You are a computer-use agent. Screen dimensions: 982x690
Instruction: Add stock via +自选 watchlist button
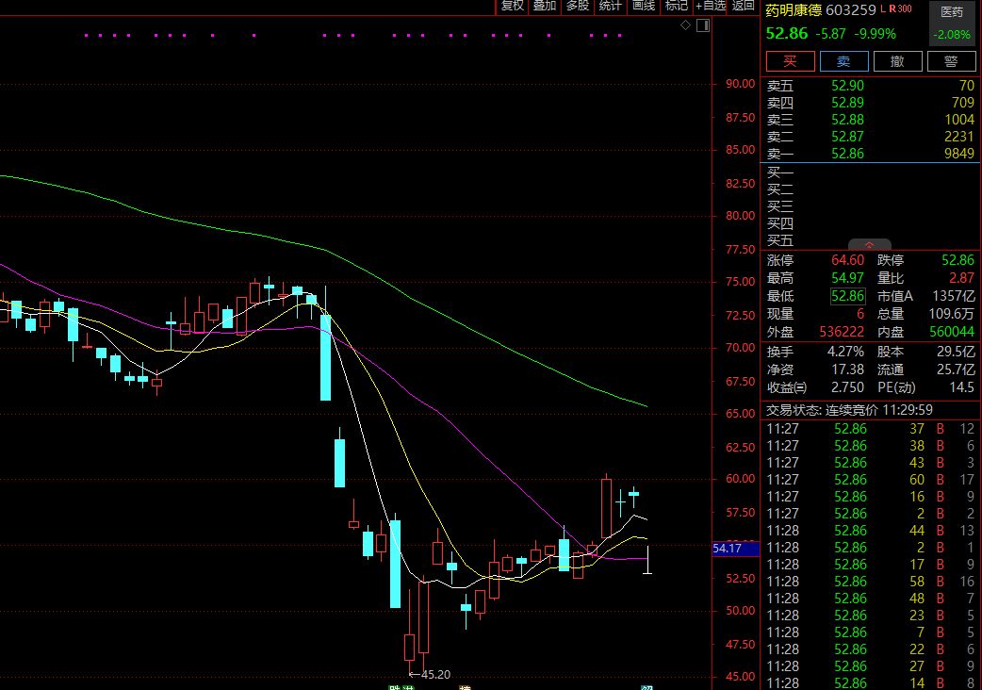[x=711, y=6]
